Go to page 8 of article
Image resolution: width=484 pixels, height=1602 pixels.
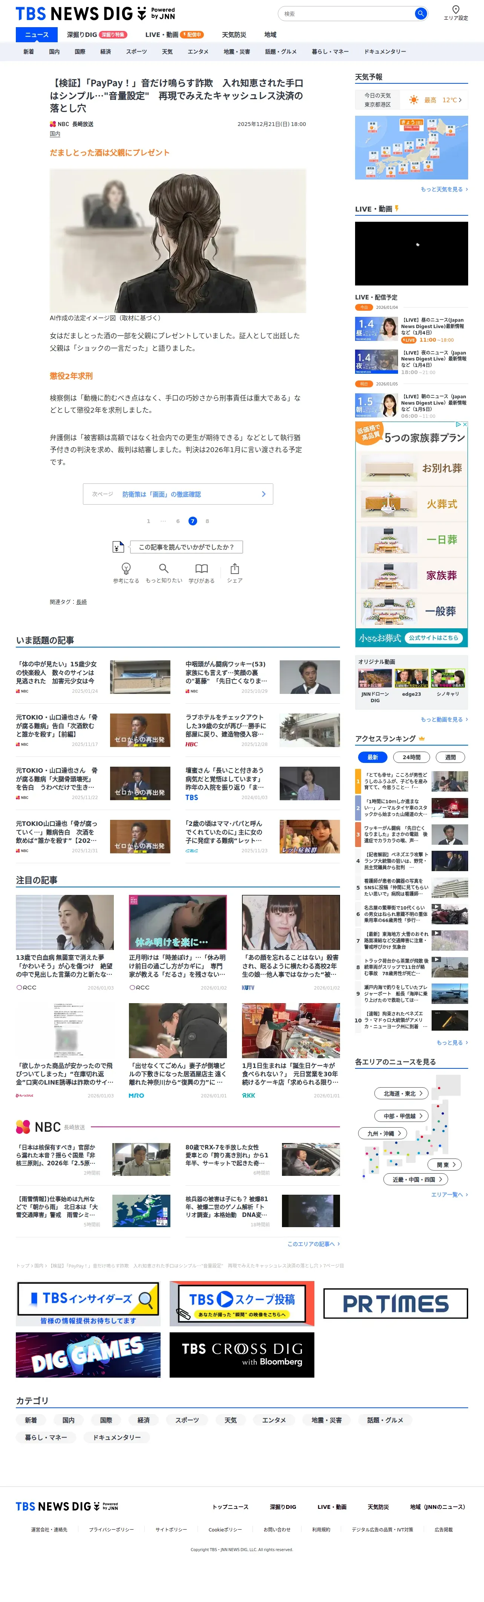(x=208, y=521)
